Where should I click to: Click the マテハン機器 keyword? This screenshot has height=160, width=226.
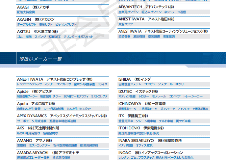tap(127, 96)
